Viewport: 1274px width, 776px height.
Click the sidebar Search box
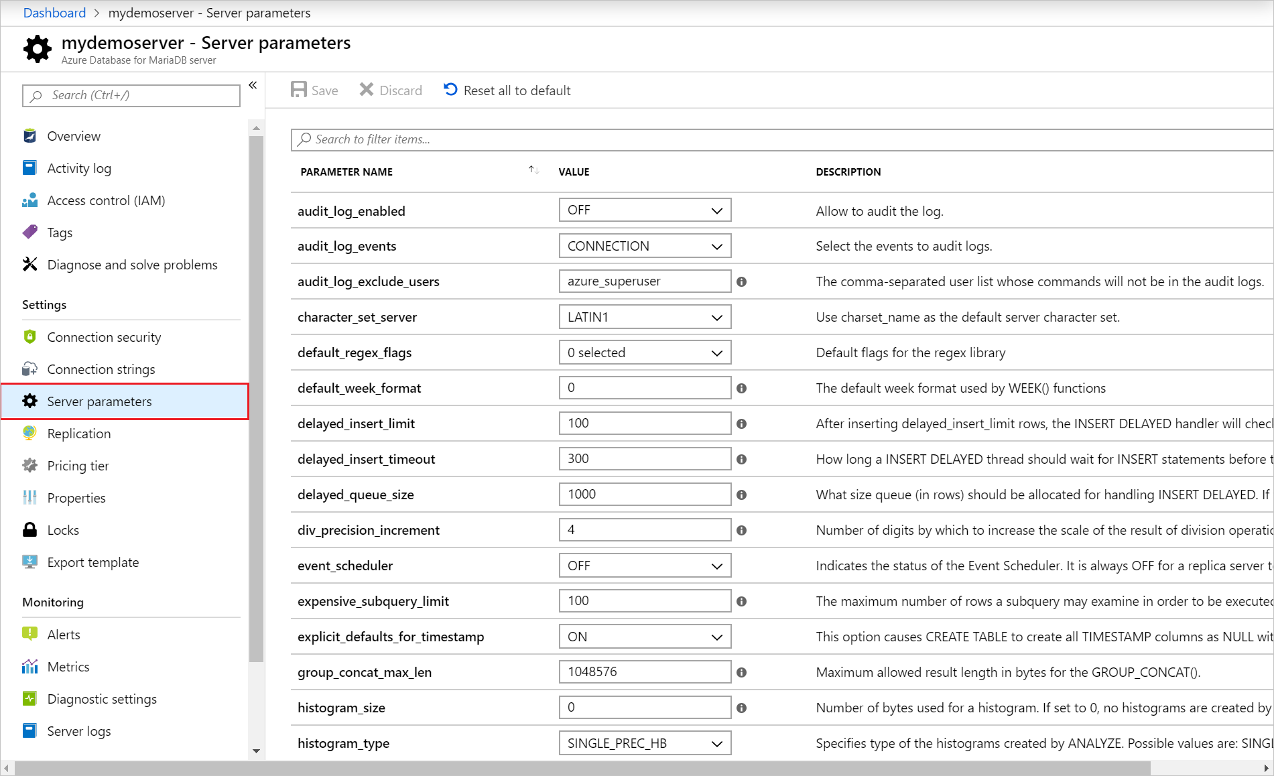coord(131,95)
